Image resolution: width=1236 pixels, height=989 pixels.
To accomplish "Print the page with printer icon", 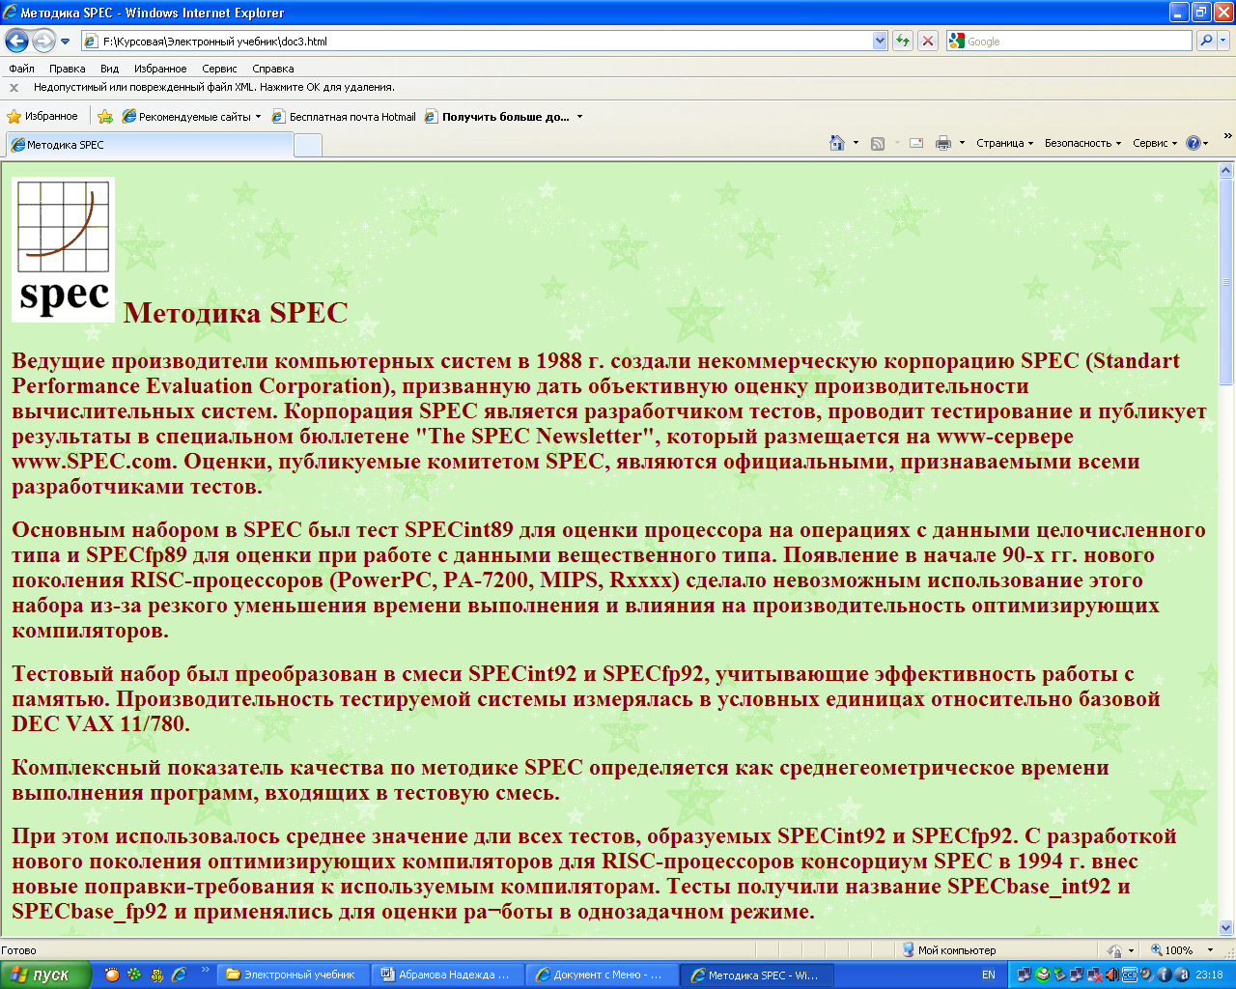I will tap(943, 143).
